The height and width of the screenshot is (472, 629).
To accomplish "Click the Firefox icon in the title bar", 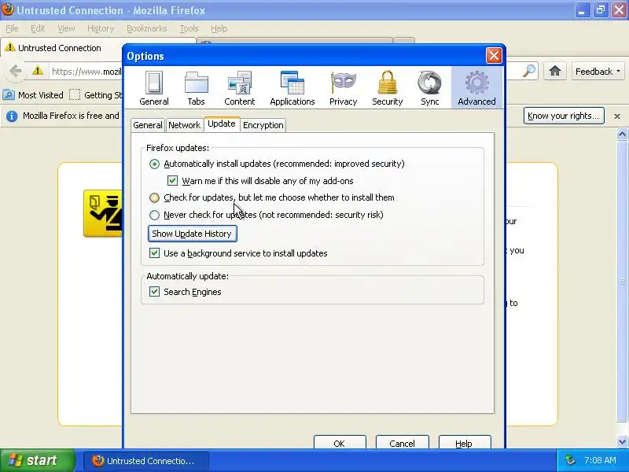I will click(x=8, y=9).
